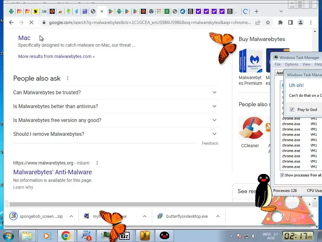Click the volume icon in the system tray

254,236
